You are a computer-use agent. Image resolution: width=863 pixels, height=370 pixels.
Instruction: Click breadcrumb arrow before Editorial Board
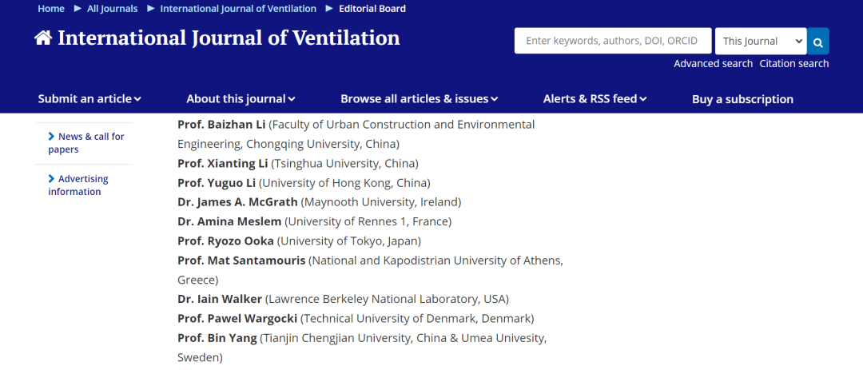(x=329, y=8)
